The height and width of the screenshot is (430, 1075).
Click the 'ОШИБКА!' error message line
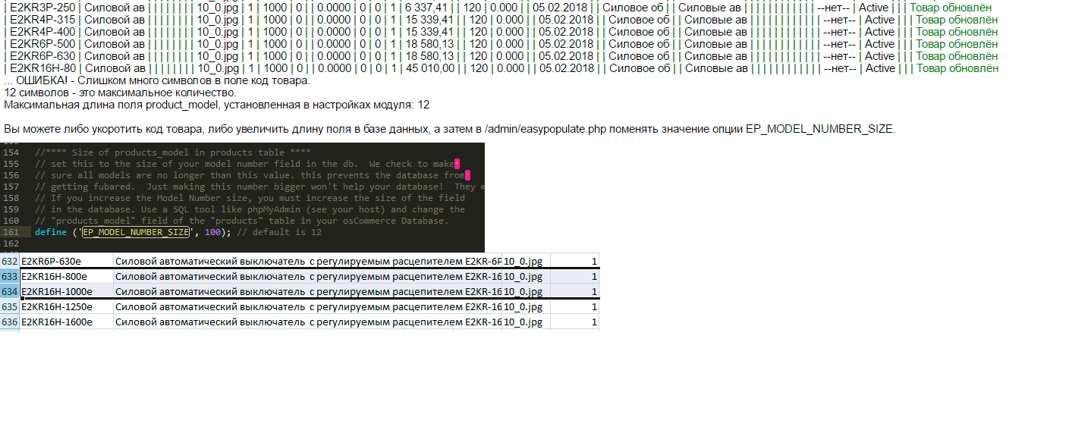(x=157, y=80)
